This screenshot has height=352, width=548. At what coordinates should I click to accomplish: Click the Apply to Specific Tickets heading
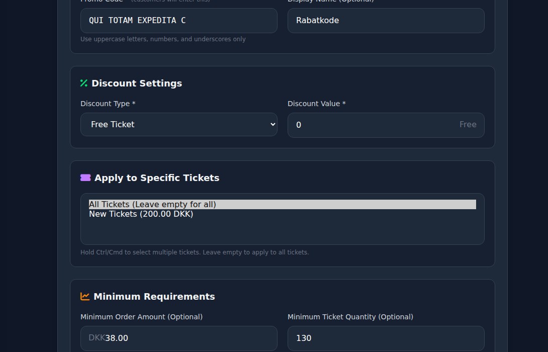(x=157, y=178)
